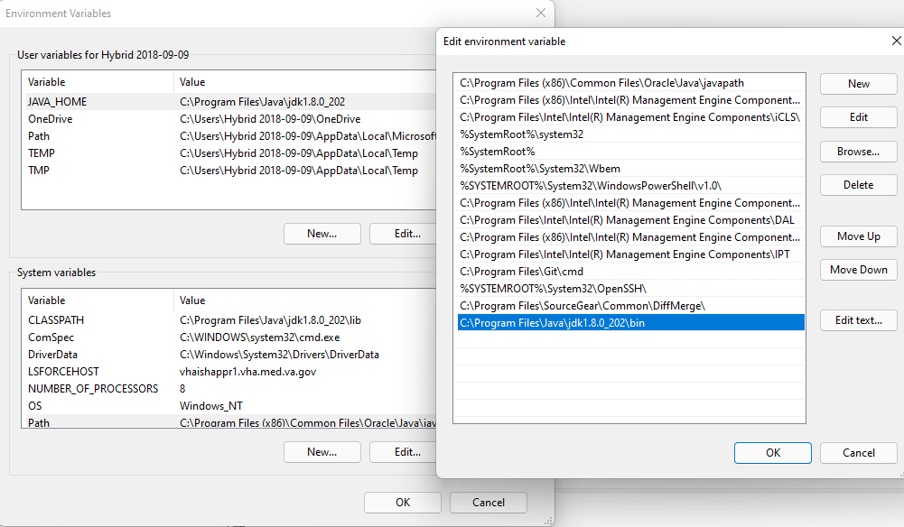Select the plain %SystemRoot% entry

coord(630,152)
